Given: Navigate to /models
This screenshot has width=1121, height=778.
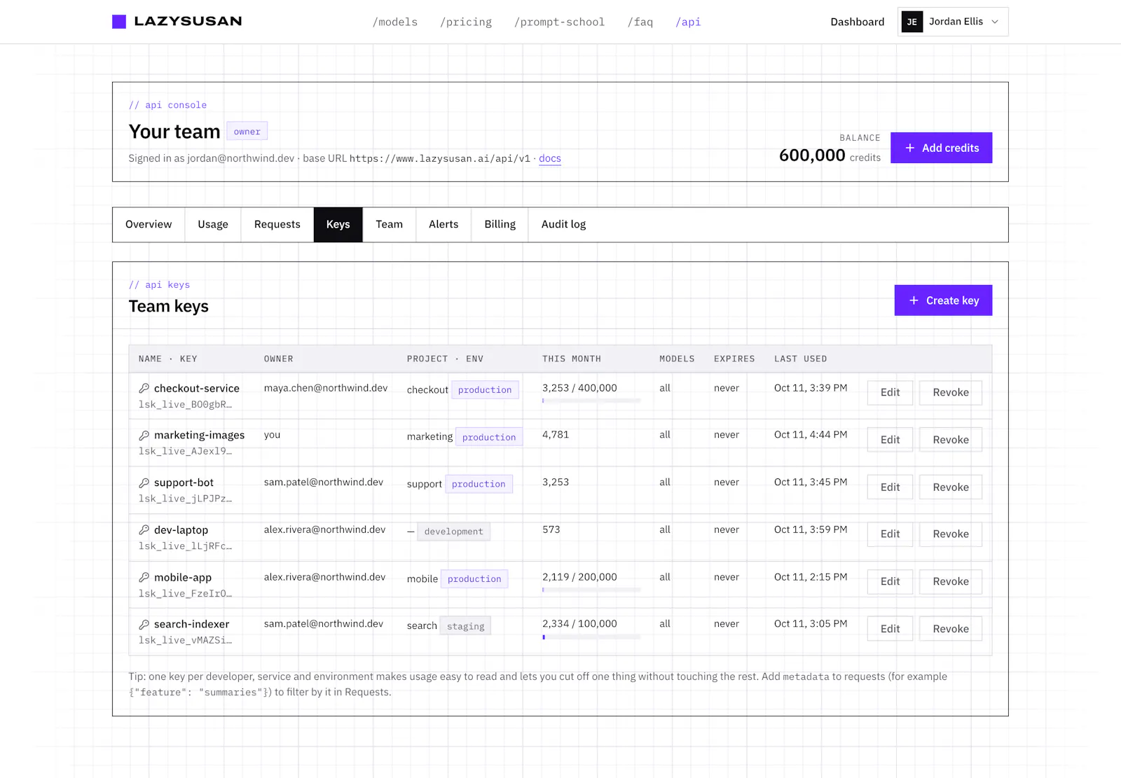Looking at the screenshot, I should [x=395, y=22].
